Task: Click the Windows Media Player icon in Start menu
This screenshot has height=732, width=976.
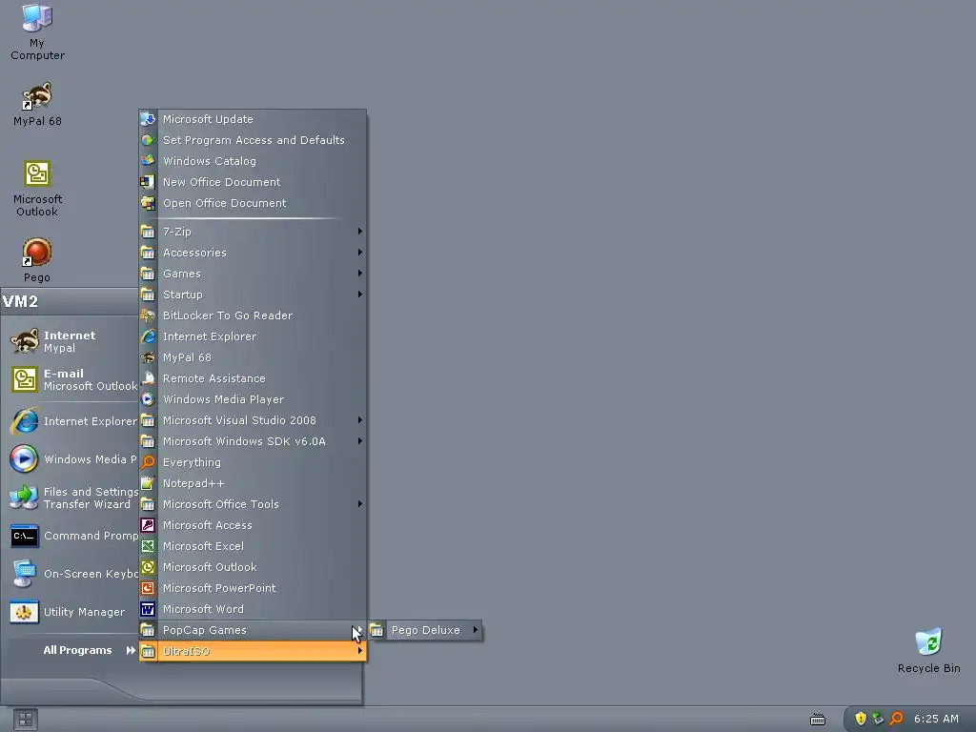Action: coord(25,459)
